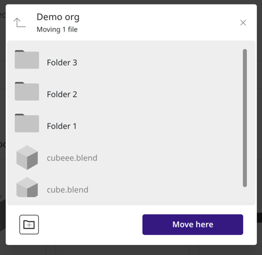Click the Move here button
The height and width of the screenshot is (255, 262).
point(193,225)
